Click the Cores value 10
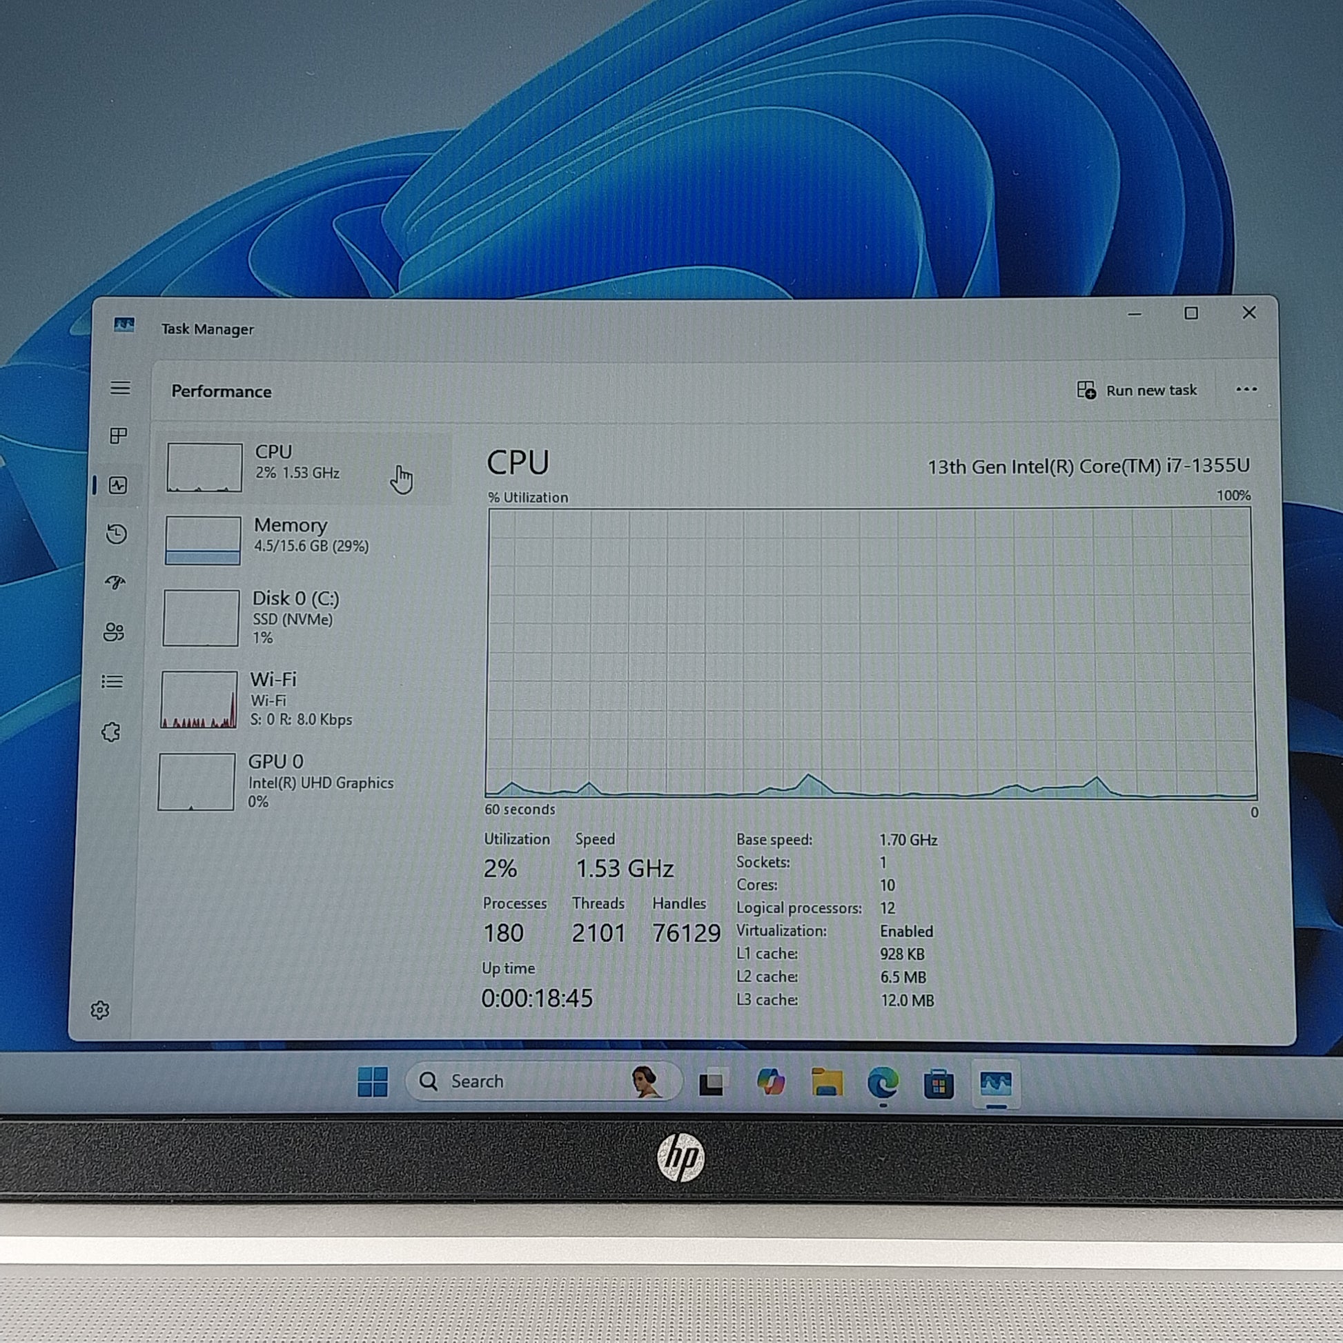 (x=887, y=885)
